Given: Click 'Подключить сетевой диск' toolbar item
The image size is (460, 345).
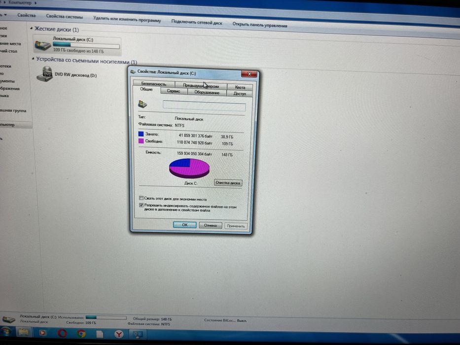Looking at the screenshot, I should tap(197, 22).
